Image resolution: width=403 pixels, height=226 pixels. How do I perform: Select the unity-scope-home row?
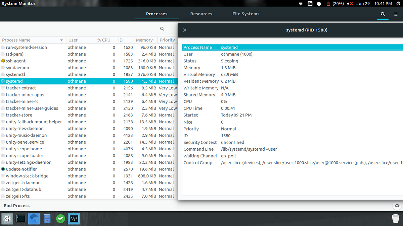pyautogui.click(x=89, y=149)
